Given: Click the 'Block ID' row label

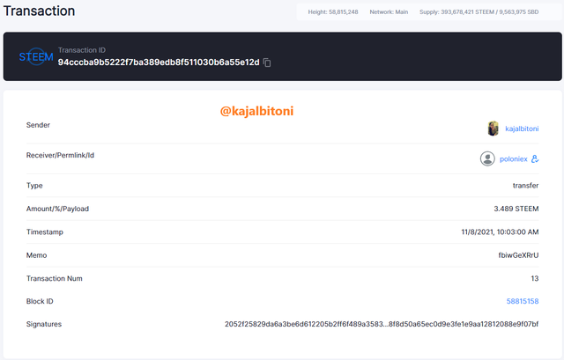Looking at the screenshot, I should click(40, 301).
